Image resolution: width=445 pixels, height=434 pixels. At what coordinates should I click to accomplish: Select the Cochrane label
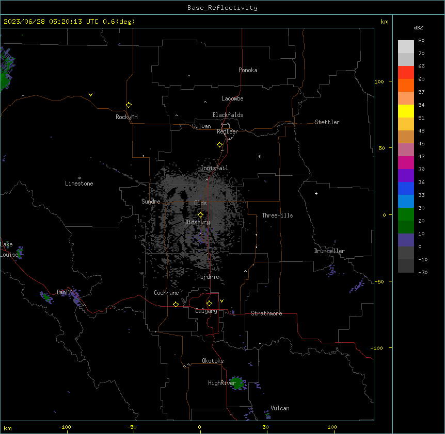166,293
